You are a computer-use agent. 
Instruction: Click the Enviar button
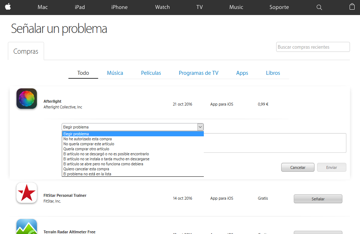pyautogui.click(x=332, y=167)
